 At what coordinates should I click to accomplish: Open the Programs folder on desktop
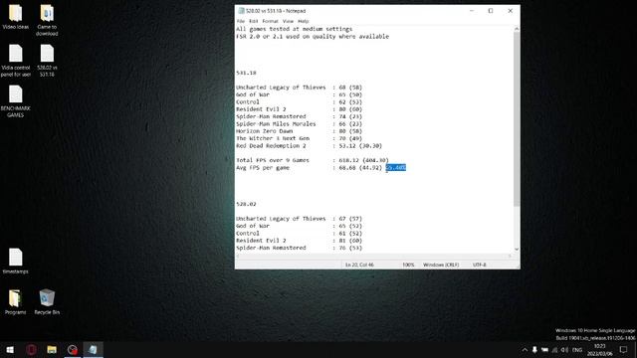pos(16,302)
